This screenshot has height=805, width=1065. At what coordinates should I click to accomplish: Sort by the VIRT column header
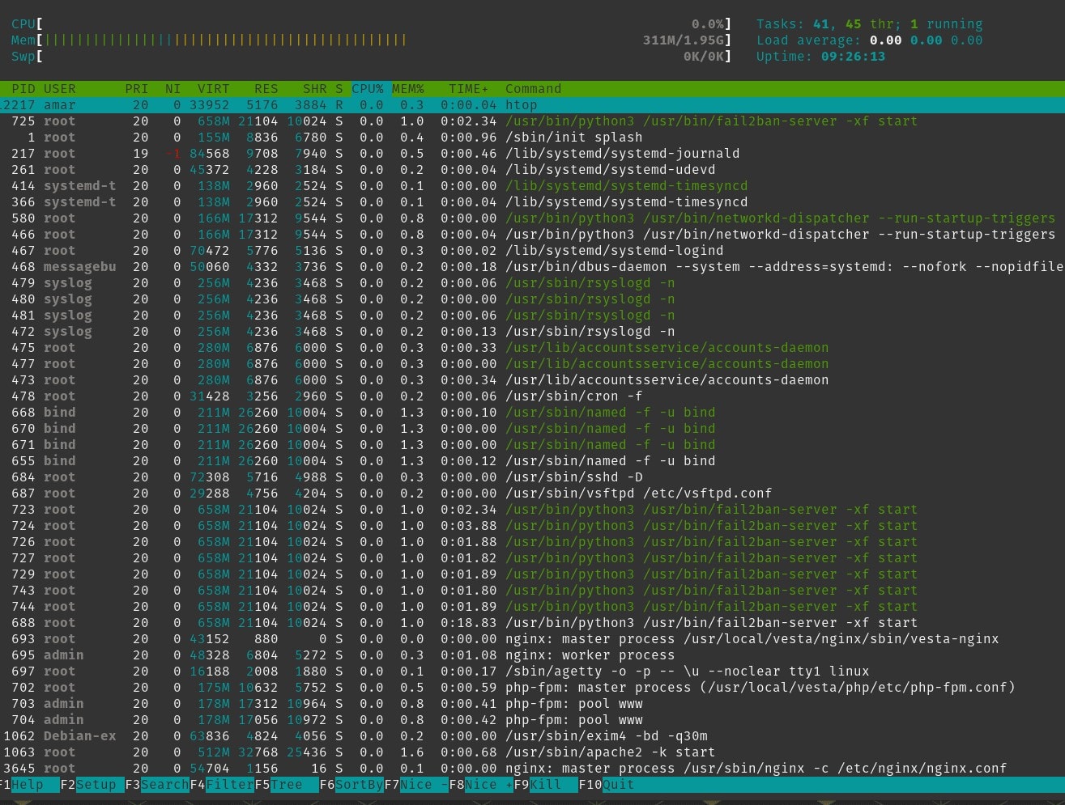pyautogui.click(x=214, y=89)
